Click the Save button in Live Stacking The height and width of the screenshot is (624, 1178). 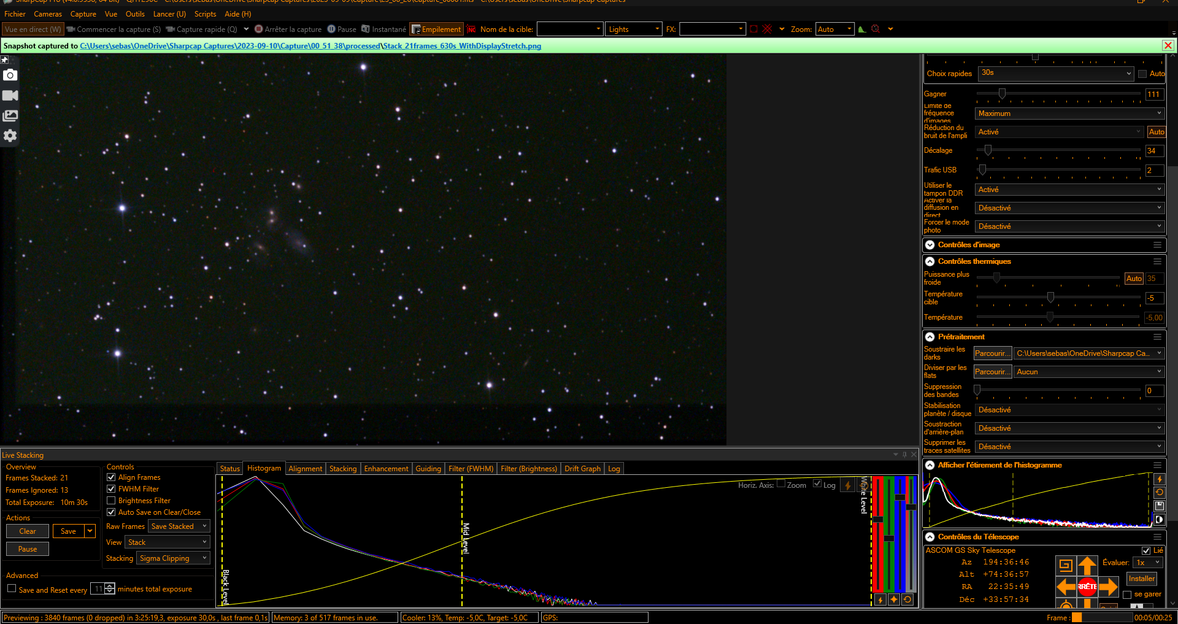point(68,531)
